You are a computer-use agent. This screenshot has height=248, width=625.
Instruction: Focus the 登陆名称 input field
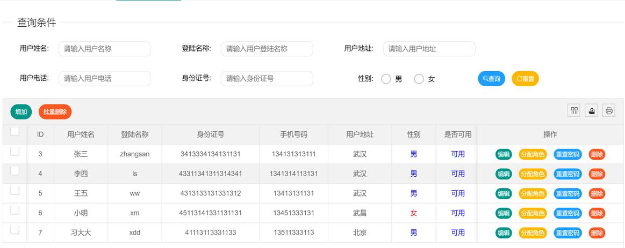(267, 49)
